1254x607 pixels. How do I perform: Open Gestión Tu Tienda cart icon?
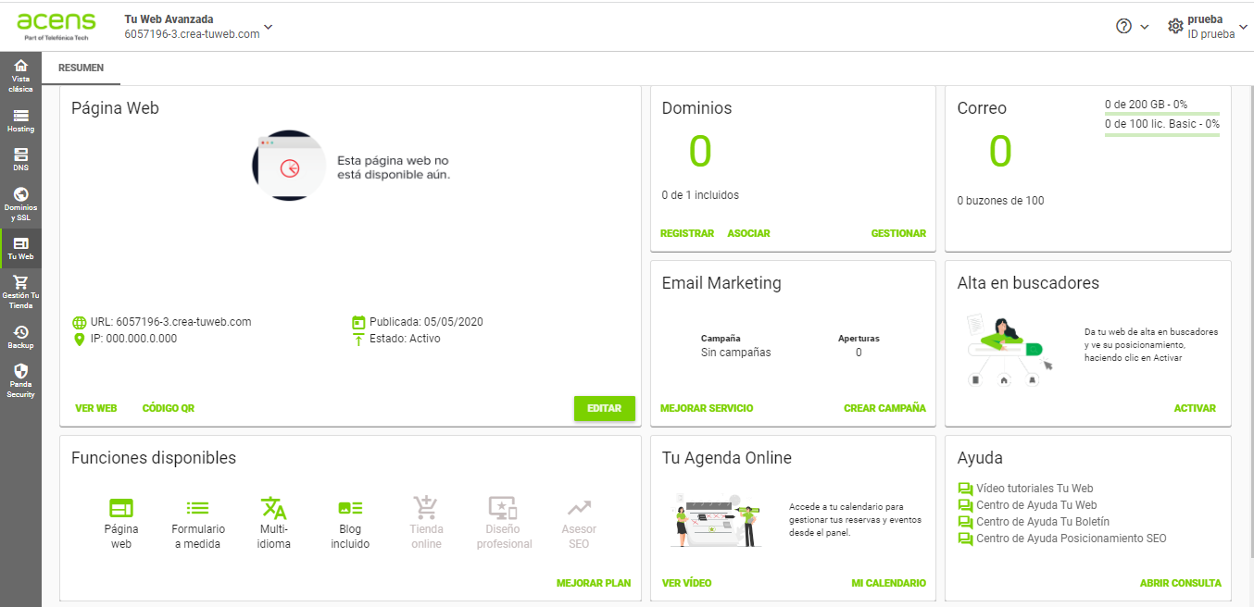(20, 282)
